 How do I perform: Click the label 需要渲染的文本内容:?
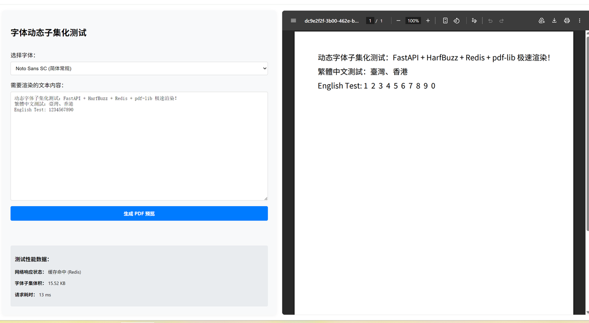point(37,85)
